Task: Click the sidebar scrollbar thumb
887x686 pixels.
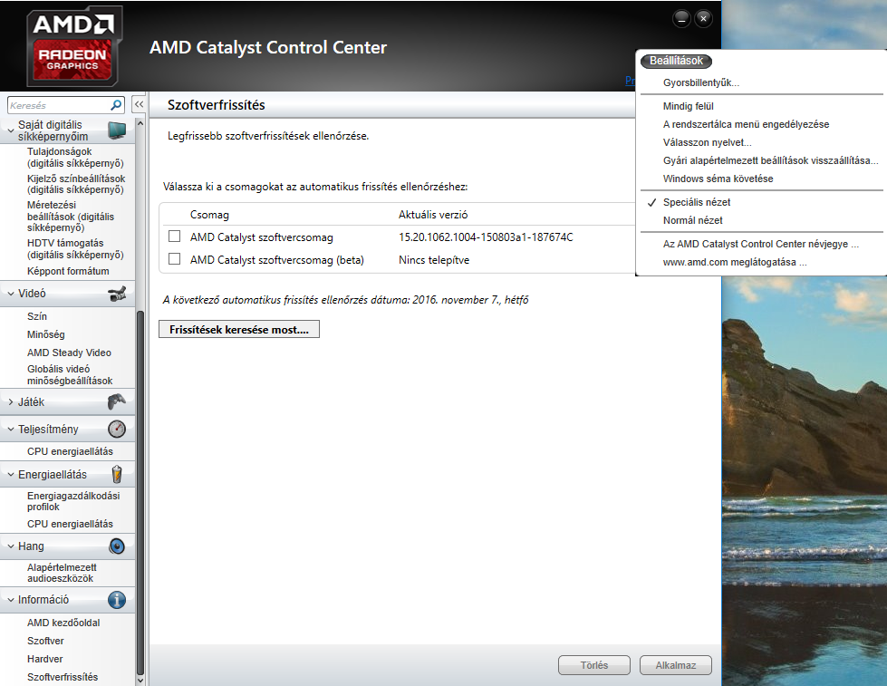Action: tap(140, 492)
